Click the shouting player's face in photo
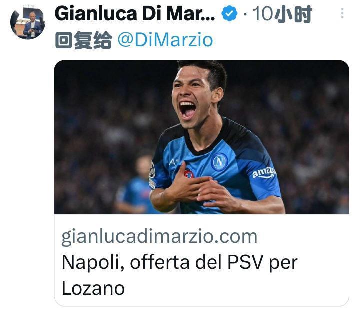This screenshot has height=310, width=360. [x=191, y=97]
